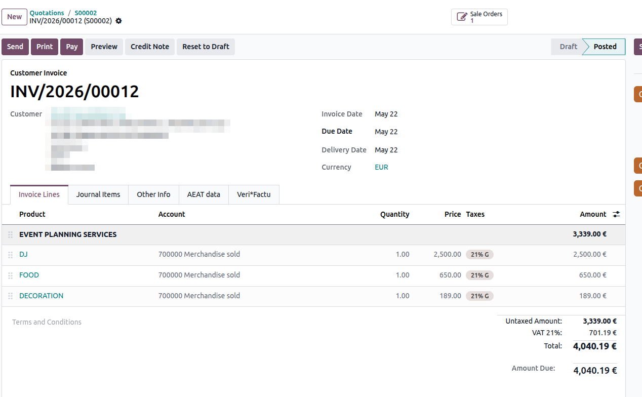This screenshot has width=642, height=397.
Task: Go to Quotations breadcrumb
Action: (x=47, y=13)
